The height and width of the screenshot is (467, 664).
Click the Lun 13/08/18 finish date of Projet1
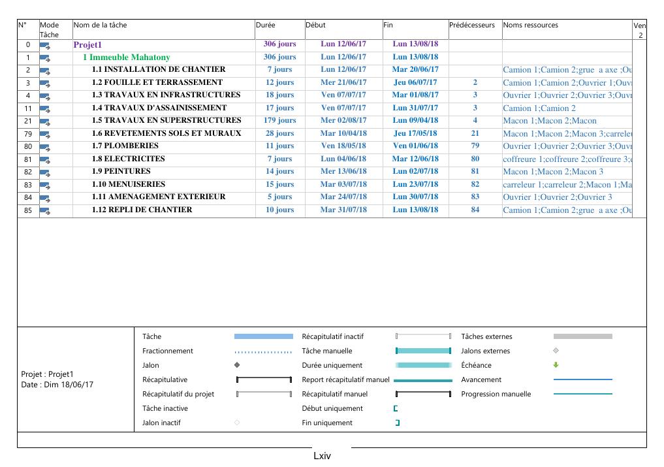(x=415, y=44)
